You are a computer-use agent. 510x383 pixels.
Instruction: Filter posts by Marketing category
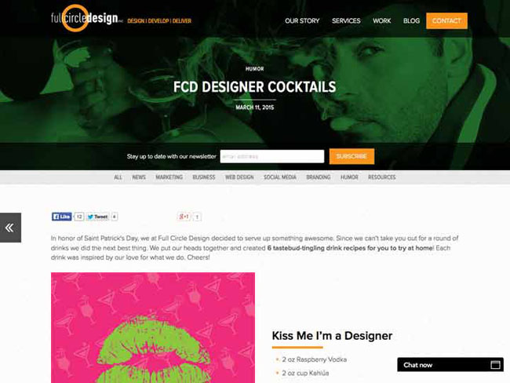pos(169,177)
